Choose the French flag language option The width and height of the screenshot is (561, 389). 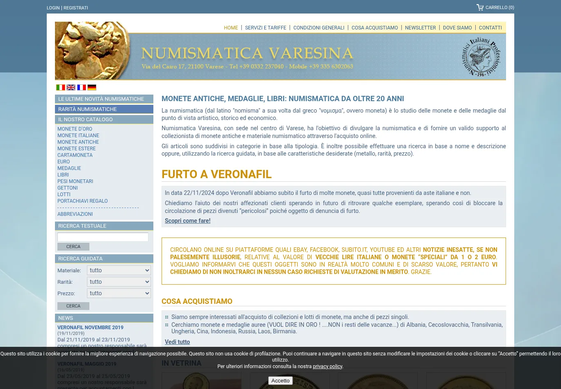(82, 87)
